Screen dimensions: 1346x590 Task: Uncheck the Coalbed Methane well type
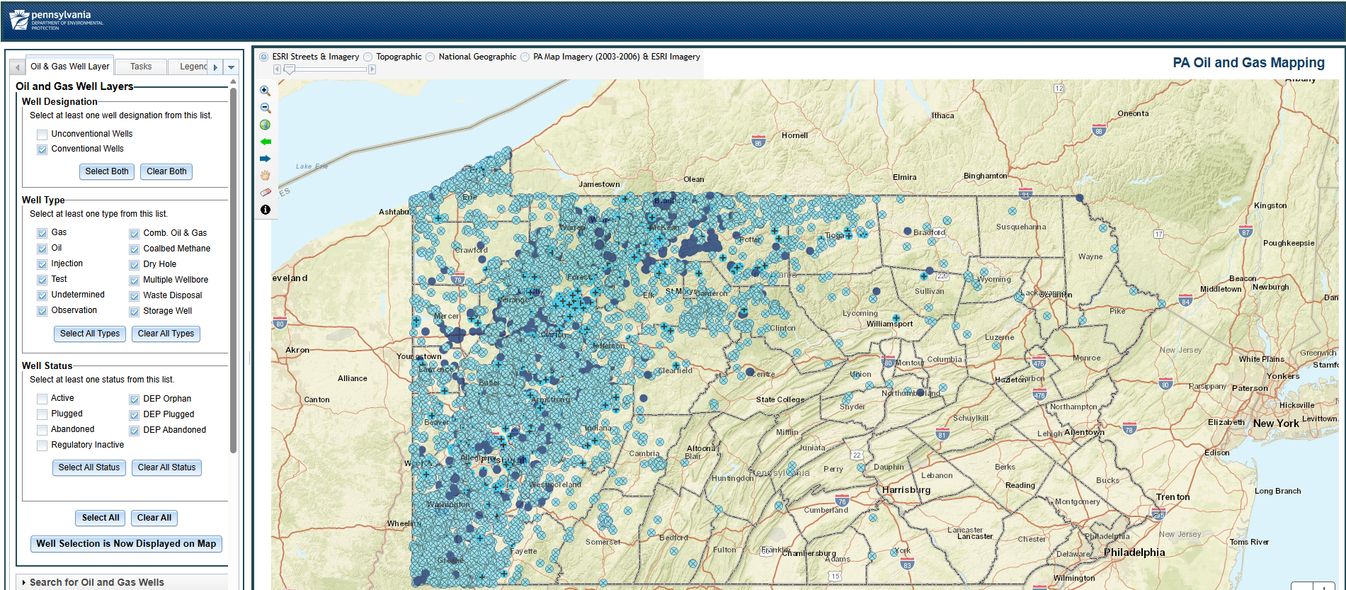(x=134, y=249)
